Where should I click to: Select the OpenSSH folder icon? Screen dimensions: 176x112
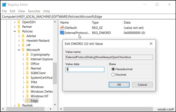(19, 22)
